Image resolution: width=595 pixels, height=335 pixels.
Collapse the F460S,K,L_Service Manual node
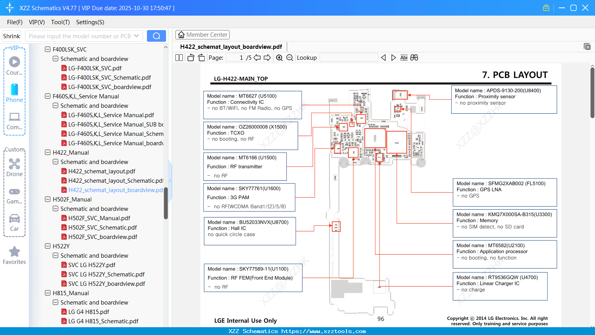pos(47,96)
